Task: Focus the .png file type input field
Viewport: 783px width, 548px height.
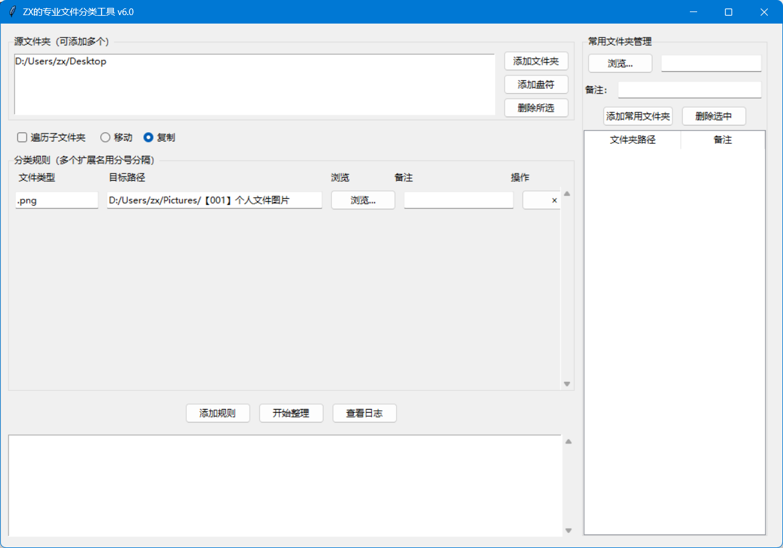Action: [56, 201]
